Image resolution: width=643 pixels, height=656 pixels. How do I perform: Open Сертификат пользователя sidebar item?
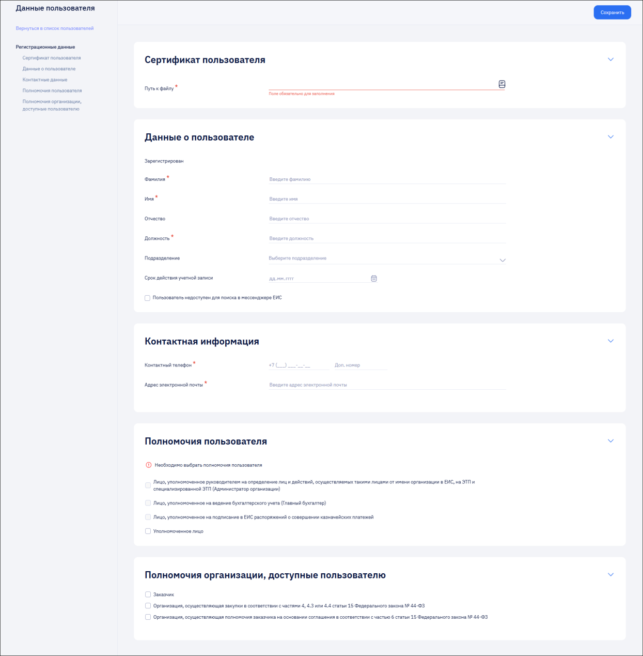coord(52,58)
